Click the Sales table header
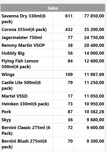This screenshot has width=107, height=152. point(53,8)
